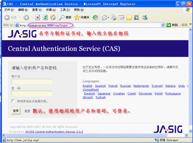Select the Urdu language link

[182, 86]
